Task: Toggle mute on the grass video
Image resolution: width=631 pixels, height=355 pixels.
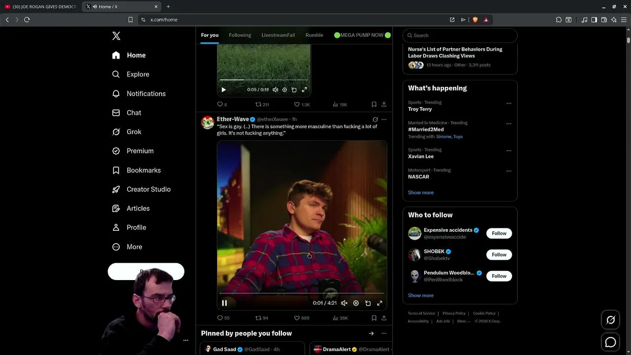Action: tap(275, 90)
